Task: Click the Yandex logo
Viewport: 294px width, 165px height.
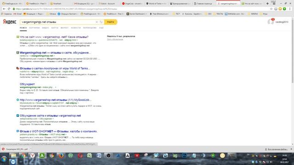Action: [x=10, y=22]
